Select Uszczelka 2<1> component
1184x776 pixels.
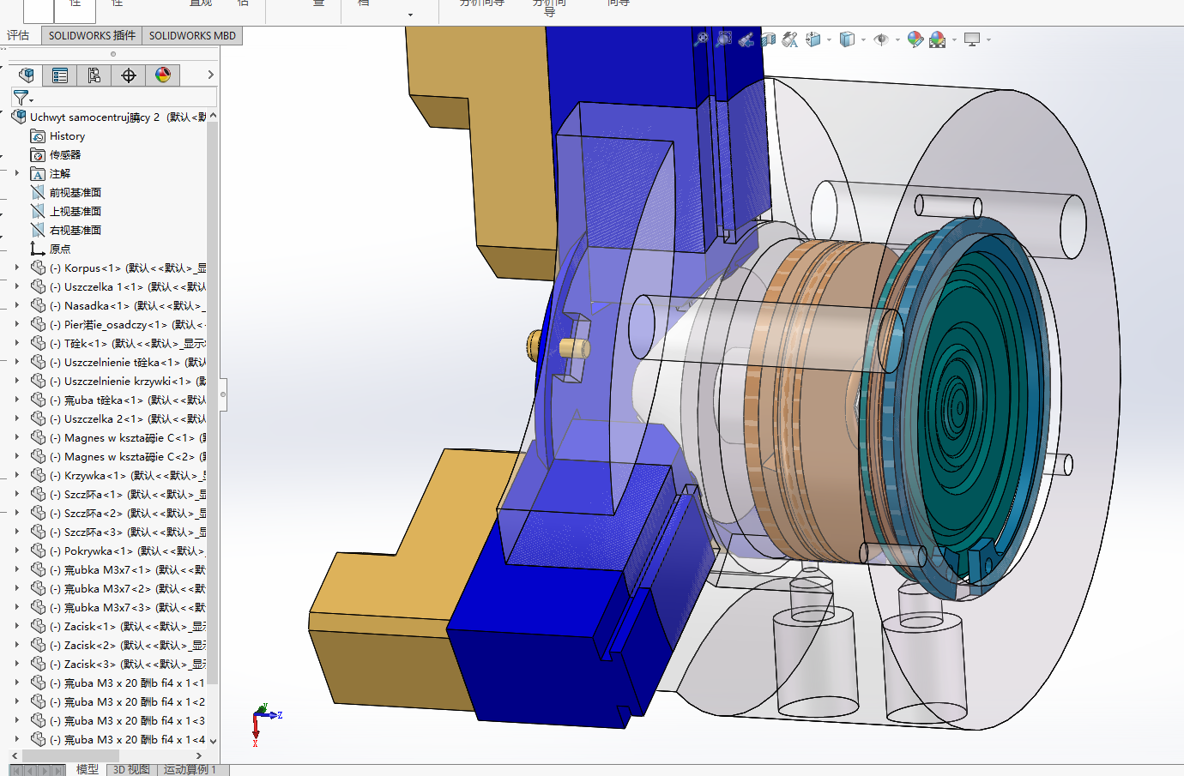(118, 419)
